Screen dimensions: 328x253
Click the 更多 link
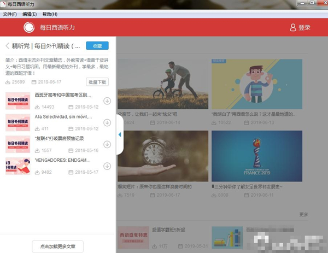click(x=303, y=214)
